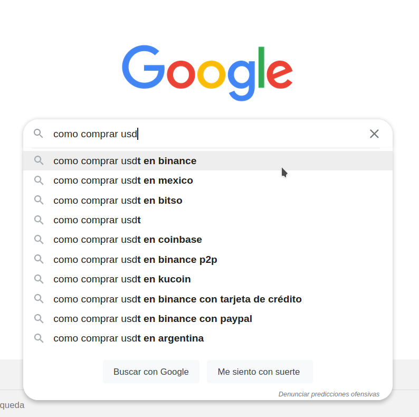Click inside the search text field
The width and height of the screenshot is (419, 417).
point(208,134)
